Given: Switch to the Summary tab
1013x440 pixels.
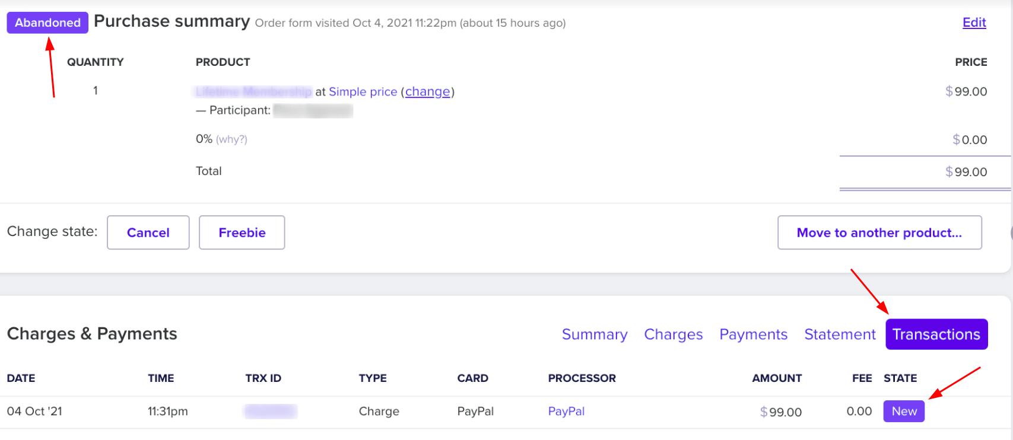Looking at the screenshot, I should (x=595, y=334).
